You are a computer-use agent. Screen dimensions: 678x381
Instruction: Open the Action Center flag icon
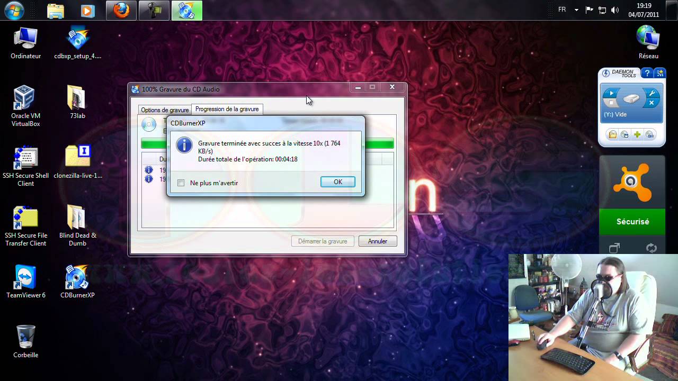590,10
